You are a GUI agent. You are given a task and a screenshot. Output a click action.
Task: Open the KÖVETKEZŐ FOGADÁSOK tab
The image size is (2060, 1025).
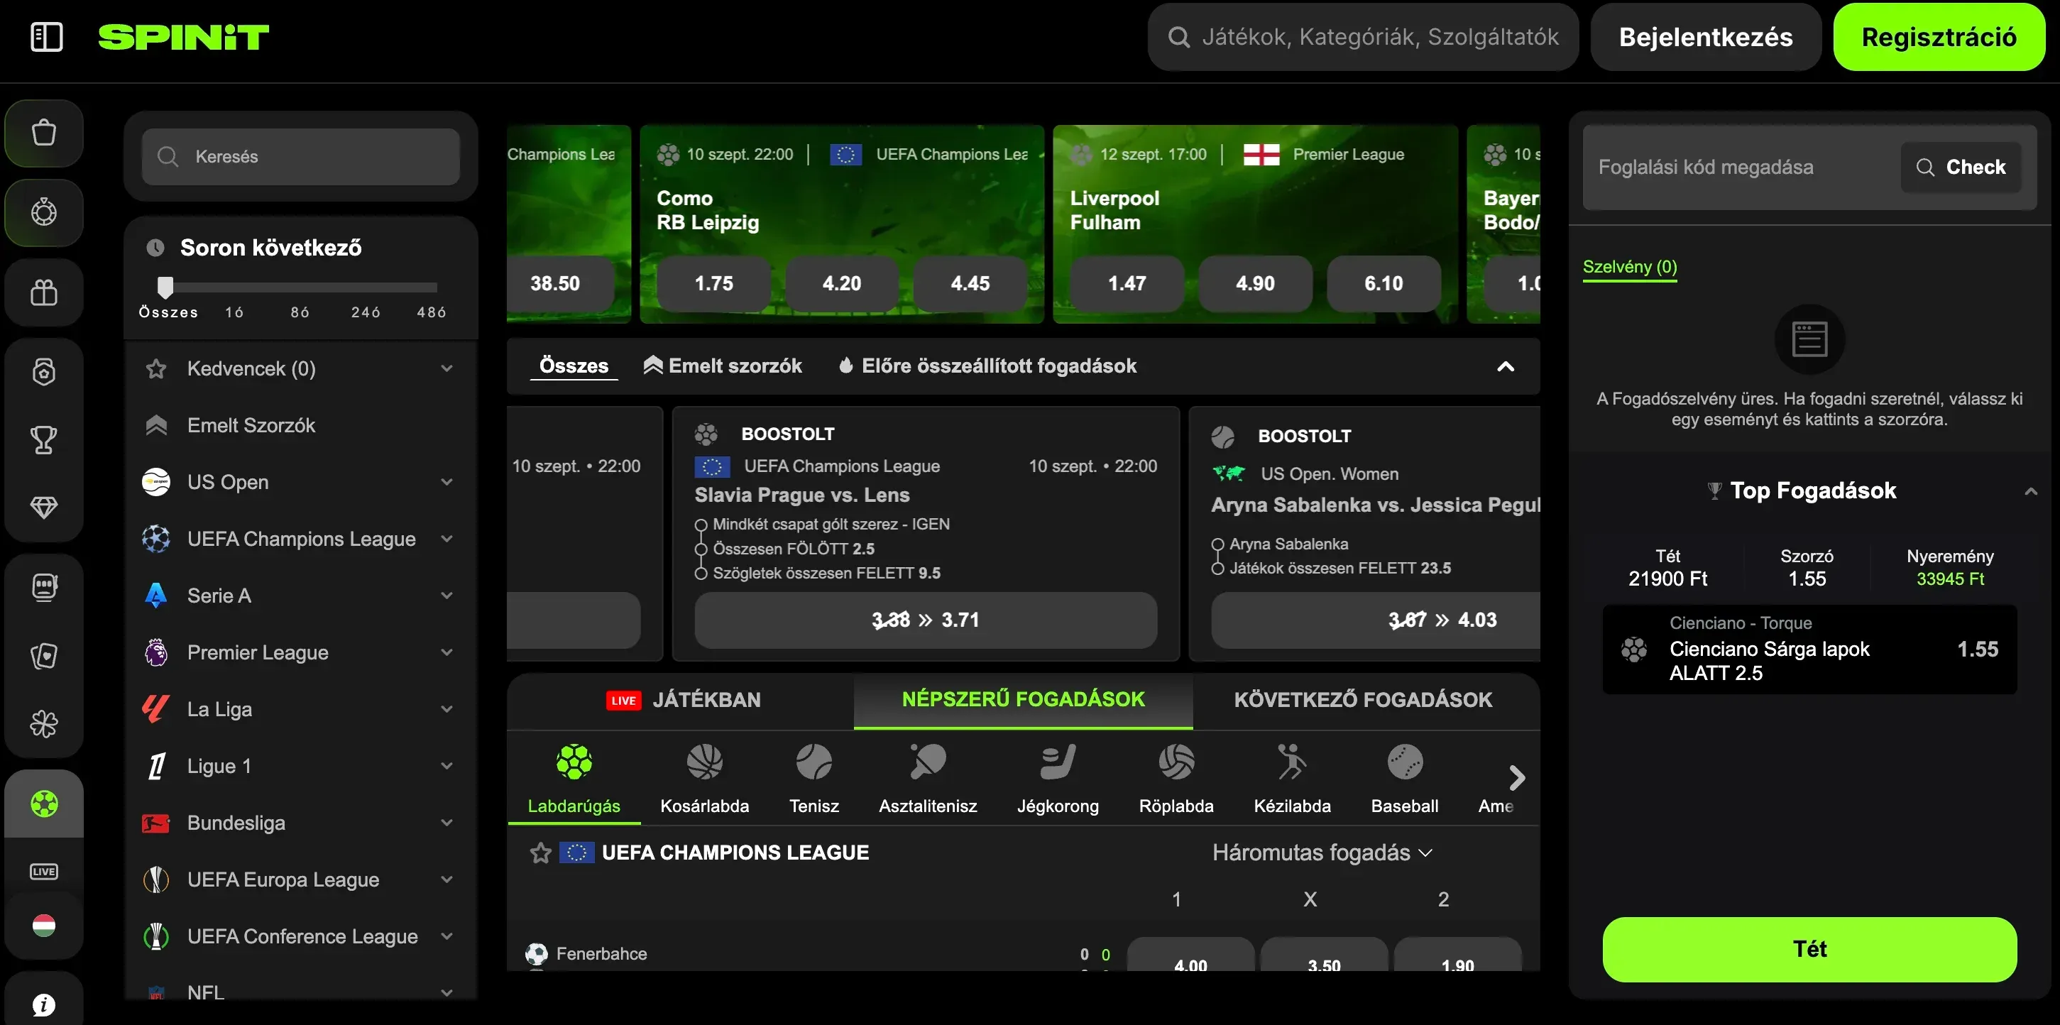[x=1364, y=701]
